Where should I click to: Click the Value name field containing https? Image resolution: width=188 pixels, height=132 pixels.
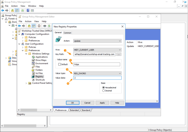96,64
